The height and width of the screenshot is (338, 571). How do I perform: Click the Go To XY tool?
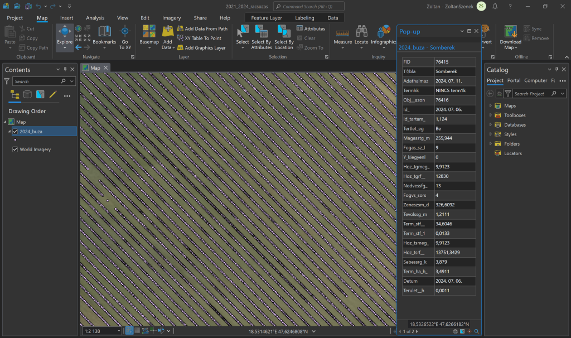coord(125,32)
